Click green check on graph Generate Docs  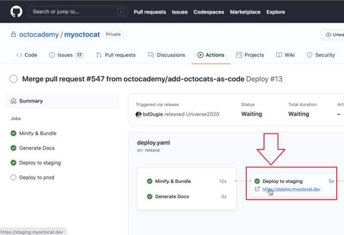[x=150, y=197]
